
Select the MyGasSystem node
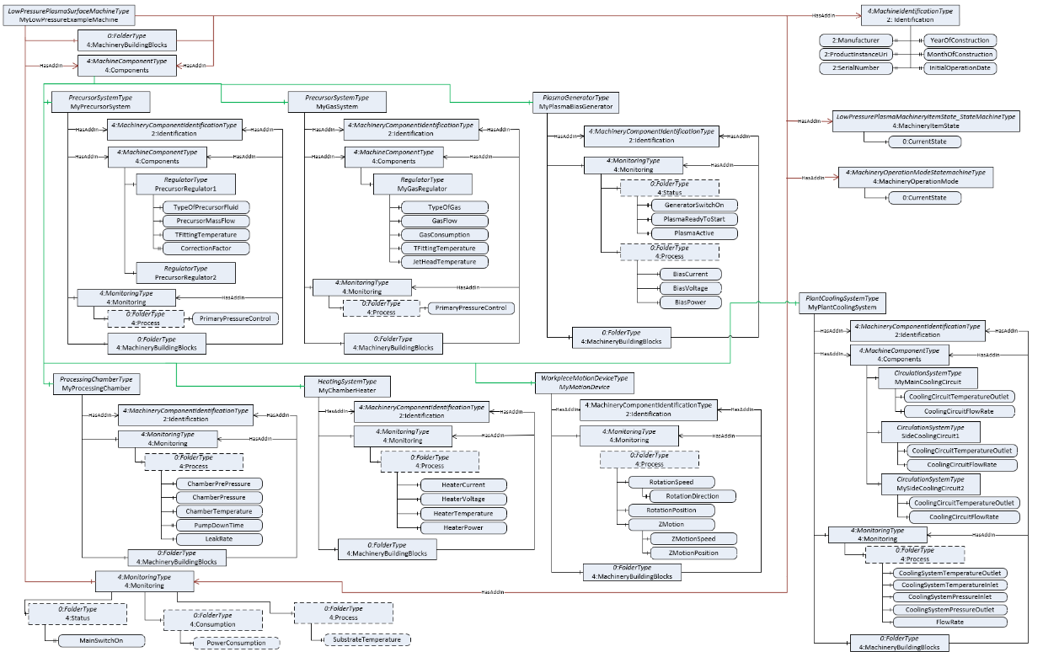[336, 102]
